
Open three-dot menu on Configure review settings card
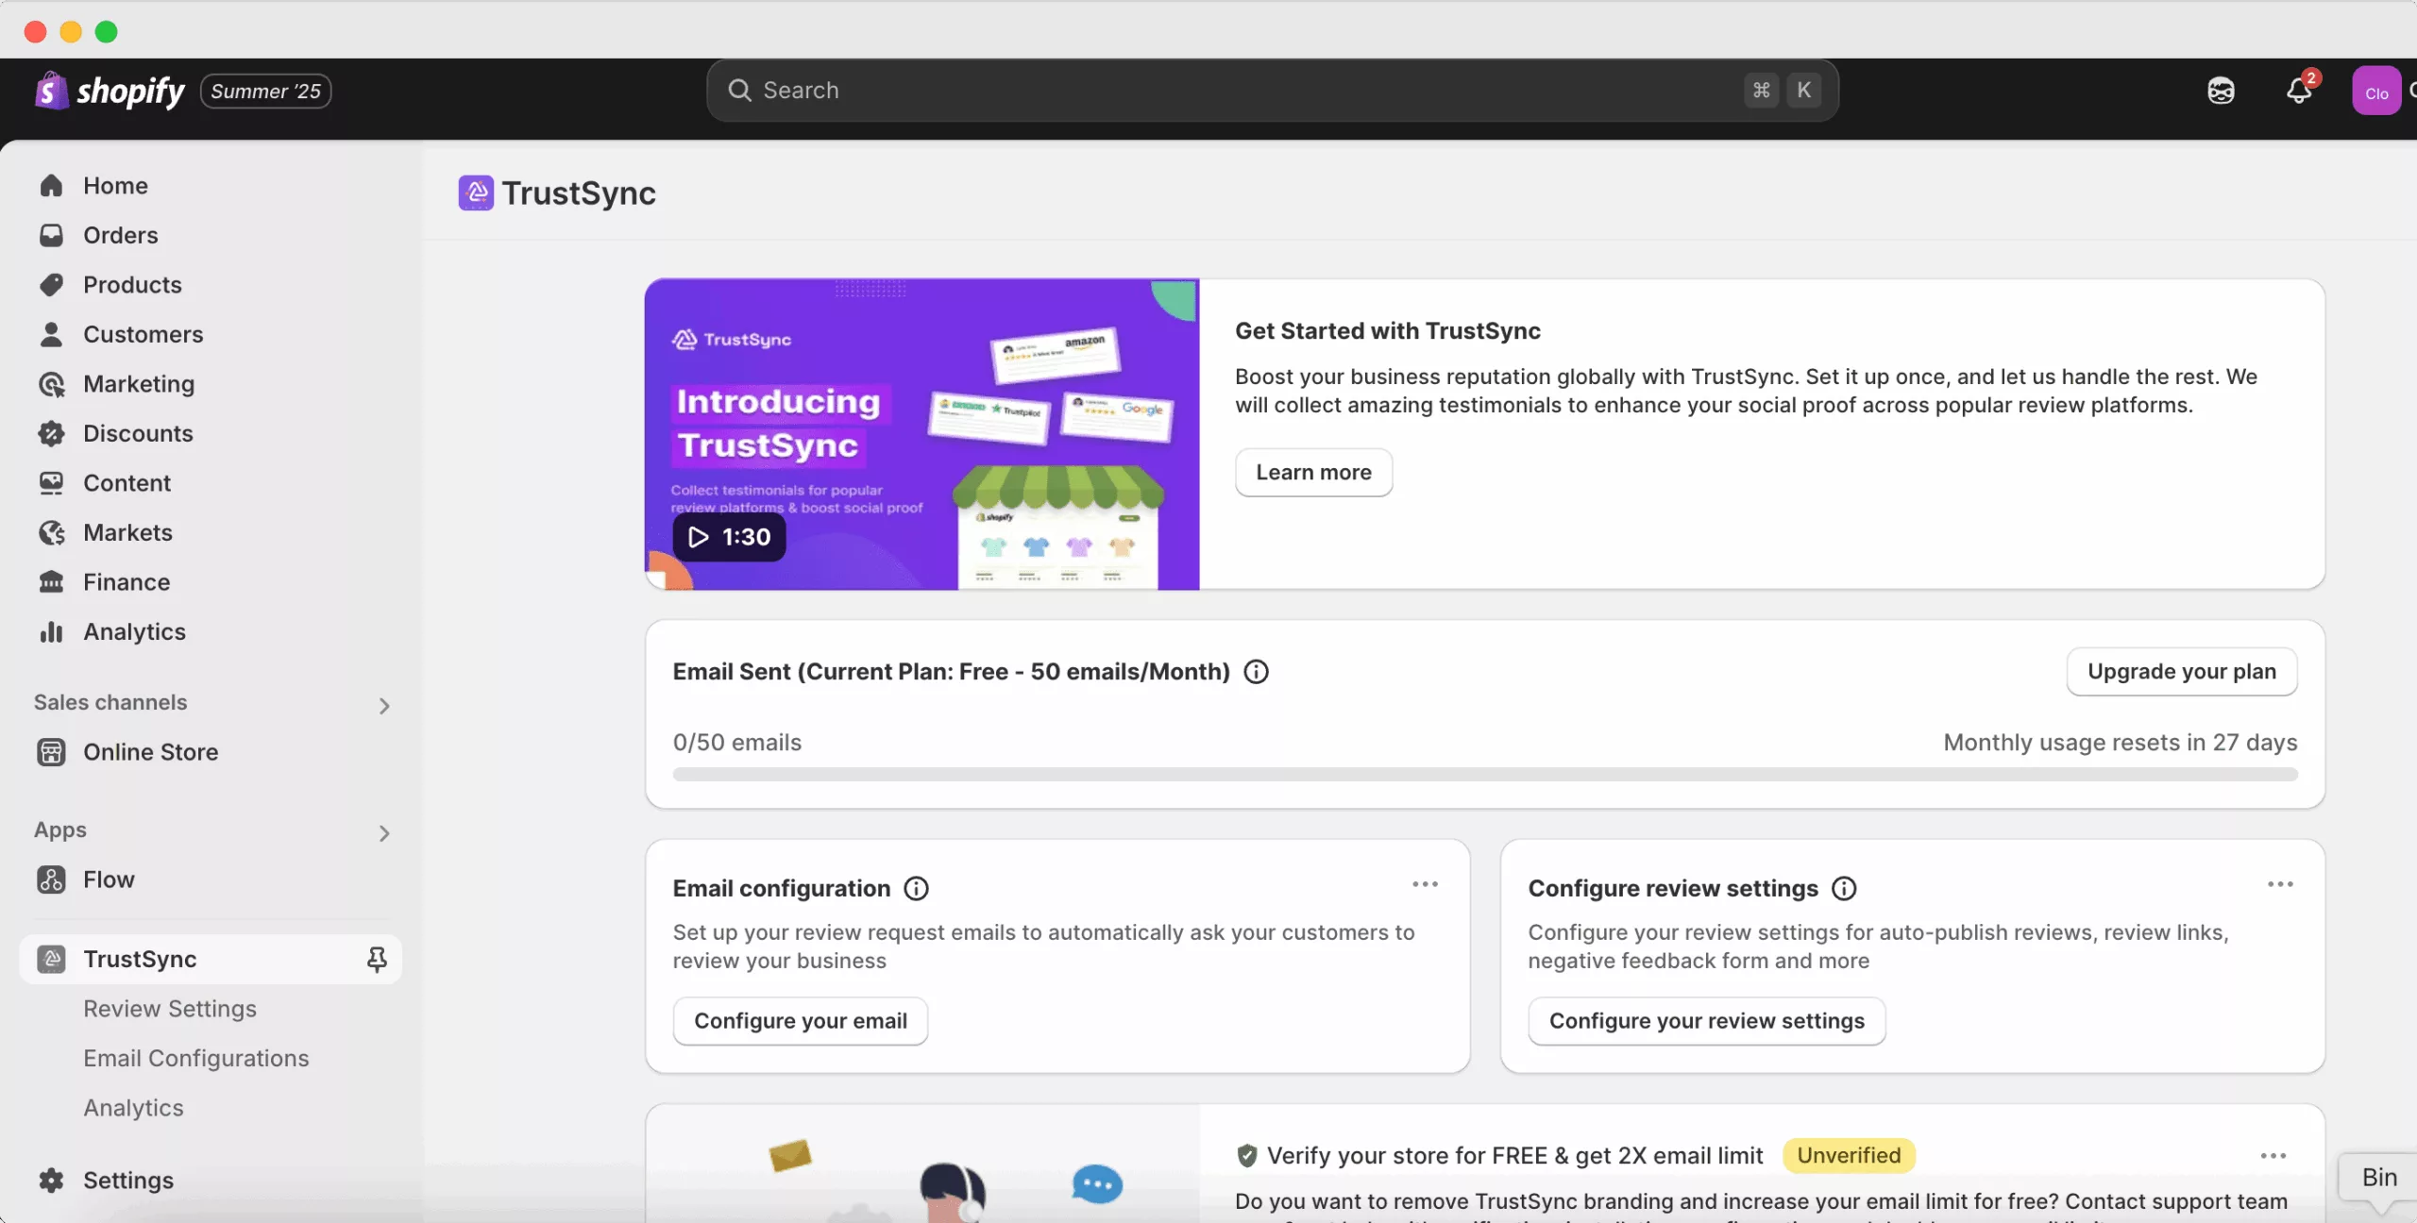coord(2280,884)
